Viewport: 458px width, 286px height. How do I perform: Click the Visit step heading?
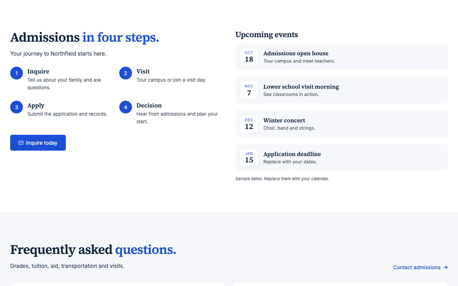click(143, 71)
